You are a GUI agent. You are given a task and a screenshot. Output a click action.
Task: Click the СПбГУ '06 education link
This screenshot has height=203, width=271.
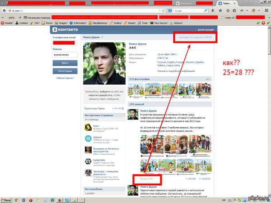click(x=163, y=58)
